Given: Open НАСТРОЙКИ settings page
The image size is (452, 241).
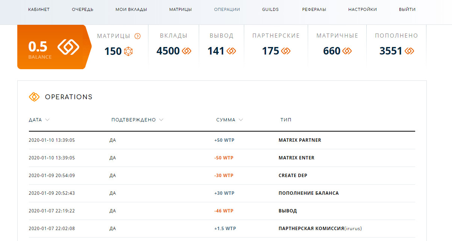Looking at the screenshot, I should pyautogui.click(x=363, y=9).
